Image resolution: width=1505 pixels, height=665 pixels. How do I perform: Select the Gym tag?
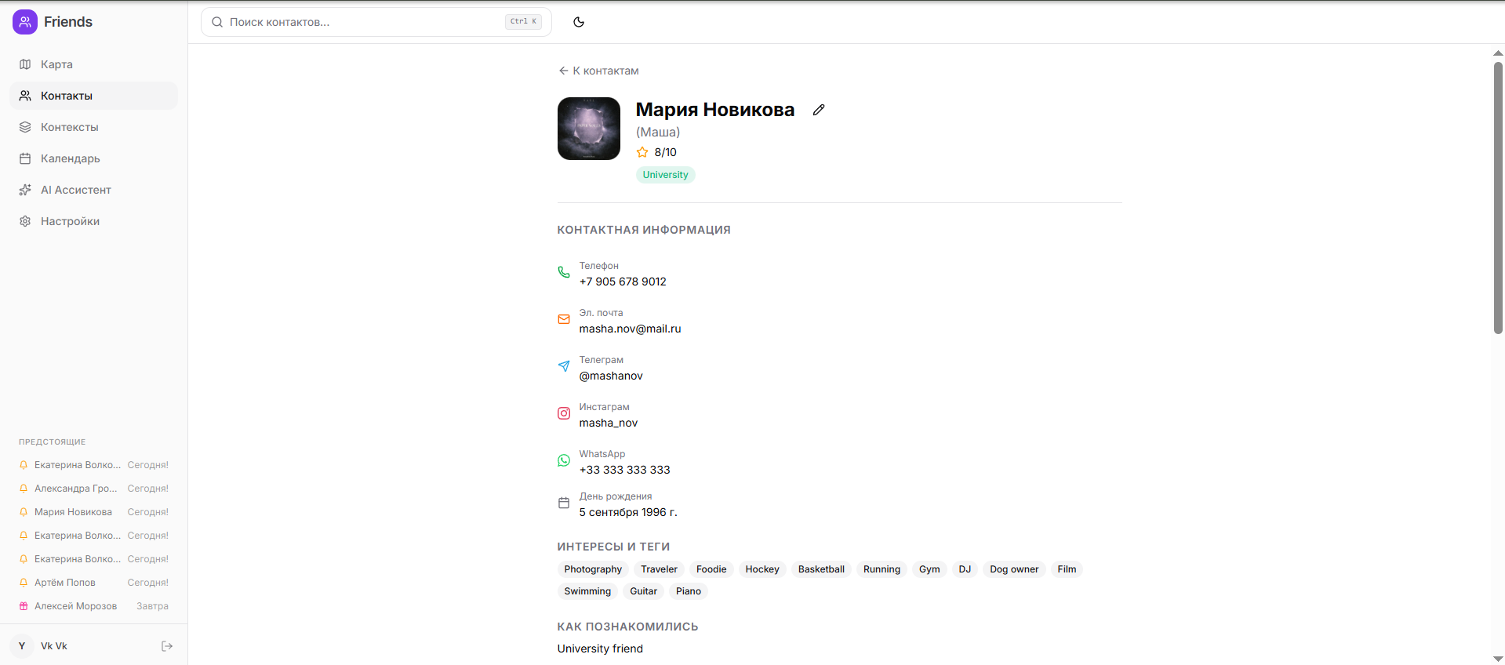[929, 569]
